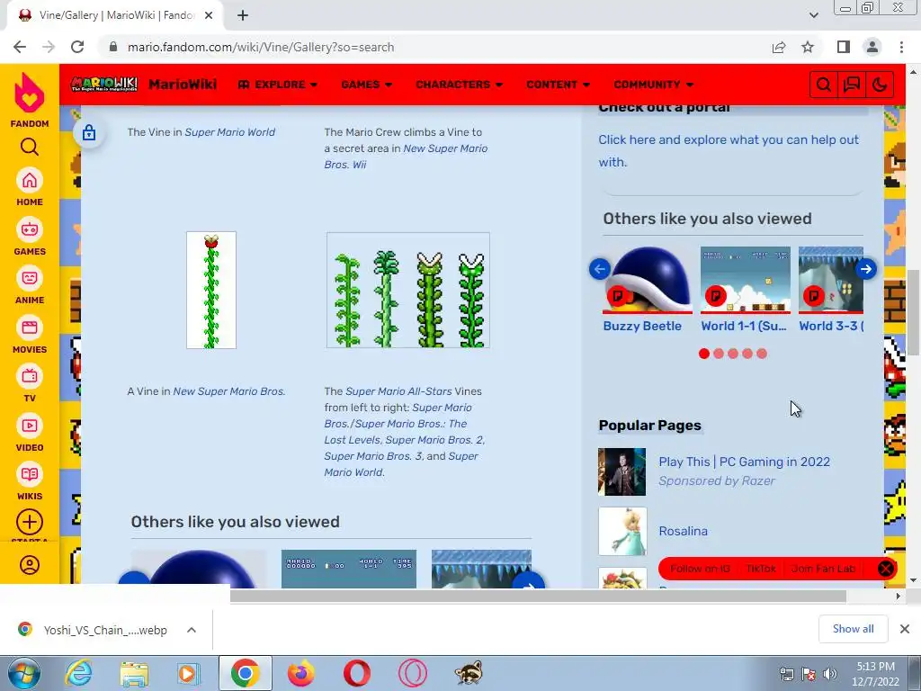
Task: Select the Vine/Gallery browser tab
Action: (115, 16)
